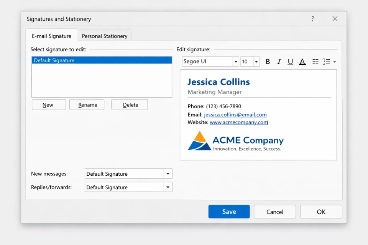Switch to the Personal Stationery tab
Image resolution: width=368 pixels, height=245 pixels.
point(105,36)
